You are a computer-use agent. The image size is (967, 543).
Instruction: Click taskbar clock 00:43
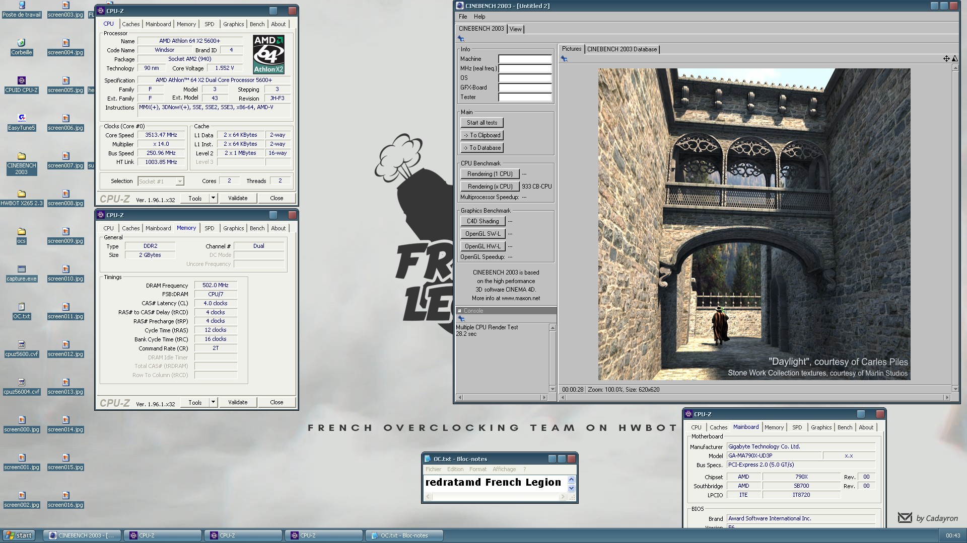coord(953,535)
